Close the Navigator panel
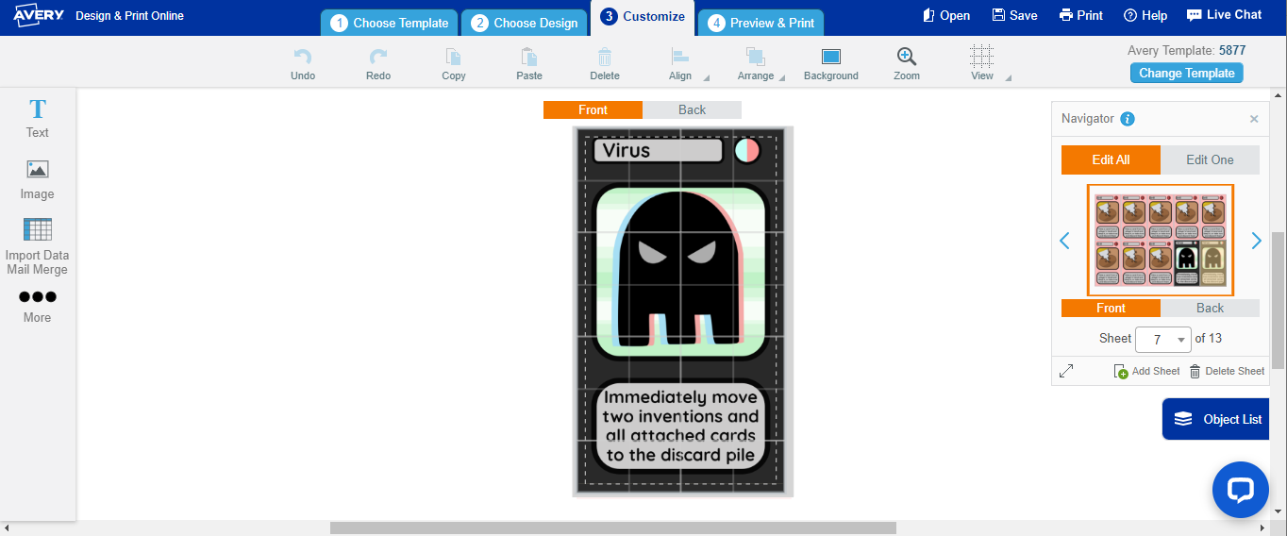Image resolution: width=1287 pixels, height=536 pixels. pyautogui.click(x=1254, y=119)
